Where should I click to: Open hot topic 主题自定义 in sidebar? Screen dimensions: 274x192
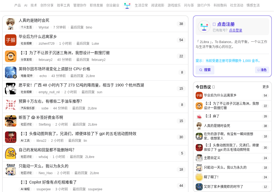pos(212,158)
